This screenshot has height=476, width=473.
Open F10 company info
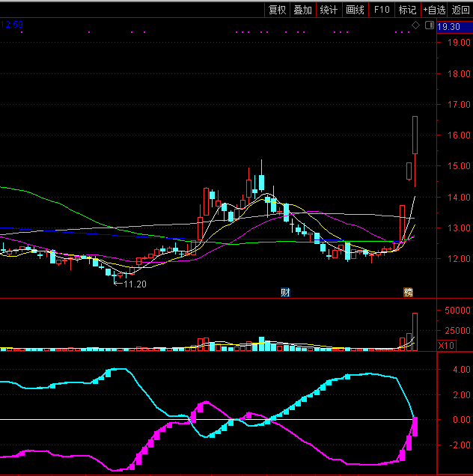click(382, 10)
